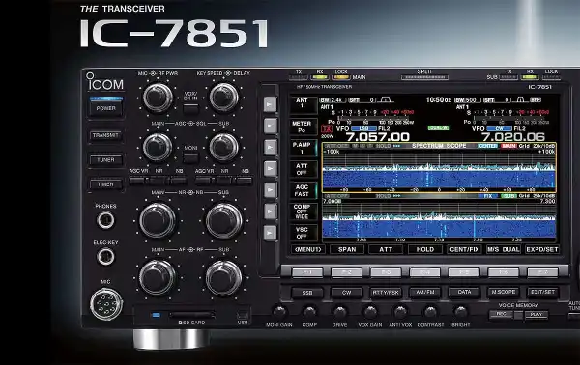Viewport: 580px width, 365px height.
Task: Toggle the MONI monitor button
Action: [x=190, y=158]
